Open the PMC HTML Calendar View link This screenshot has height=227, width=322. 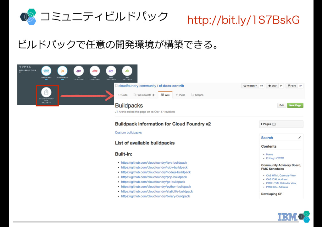pos(281,183)
